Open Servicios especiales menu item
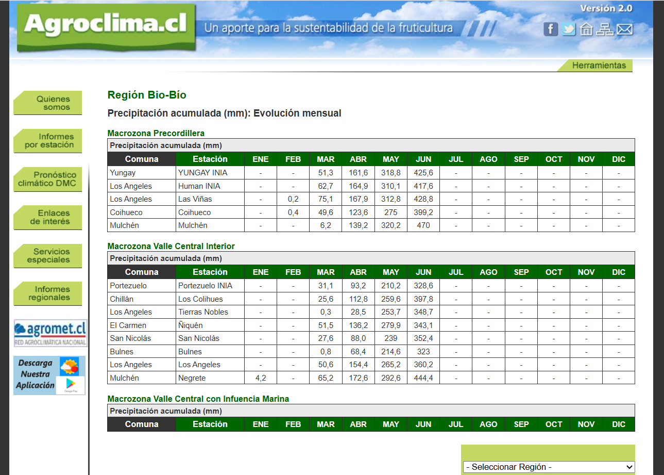The image size is (664, 475). [48, 256]
